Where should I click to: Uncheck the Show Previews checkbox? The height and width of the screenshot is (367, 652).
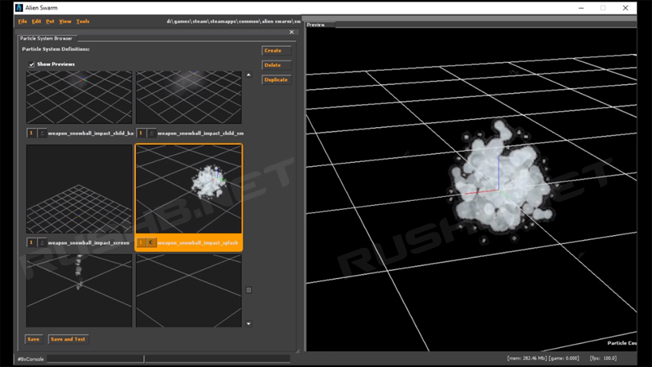pyautogui.click(x=32, y=64)
